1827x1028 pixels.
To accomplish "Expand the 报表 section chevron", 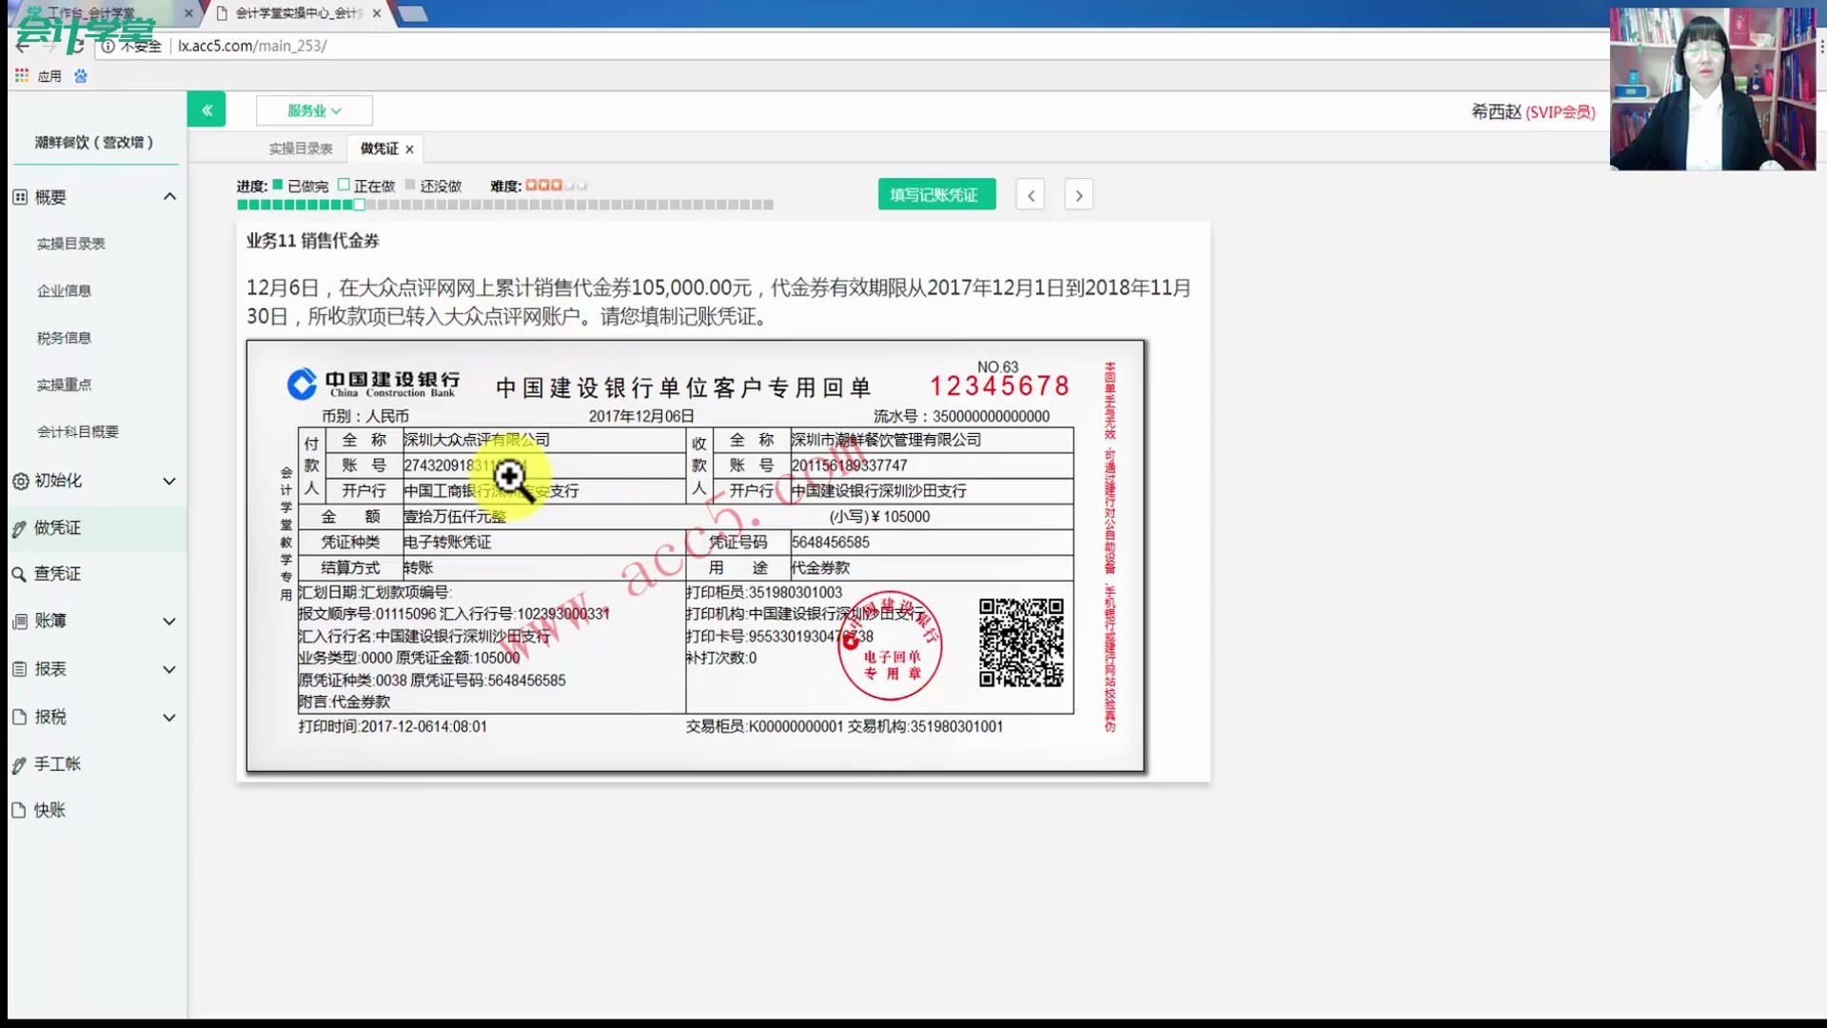I will [169, 669].
